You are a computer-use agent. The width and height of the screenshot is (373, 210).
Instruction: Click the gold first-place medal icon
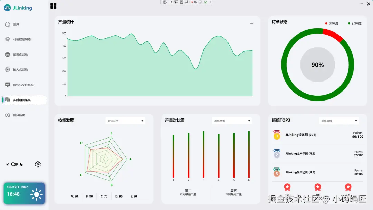click(x=277, y=135)
